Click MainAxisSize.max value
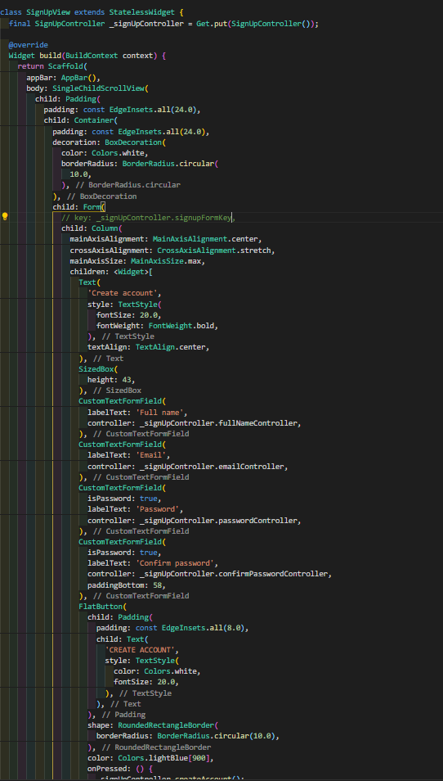The width and height of the screenshot is (443, 781). 168,261
